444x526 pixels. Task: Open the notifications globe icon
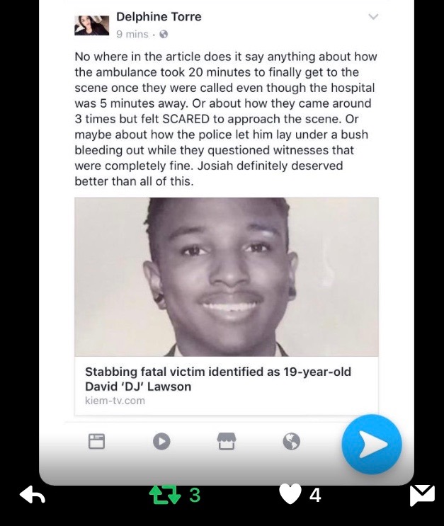291,441
